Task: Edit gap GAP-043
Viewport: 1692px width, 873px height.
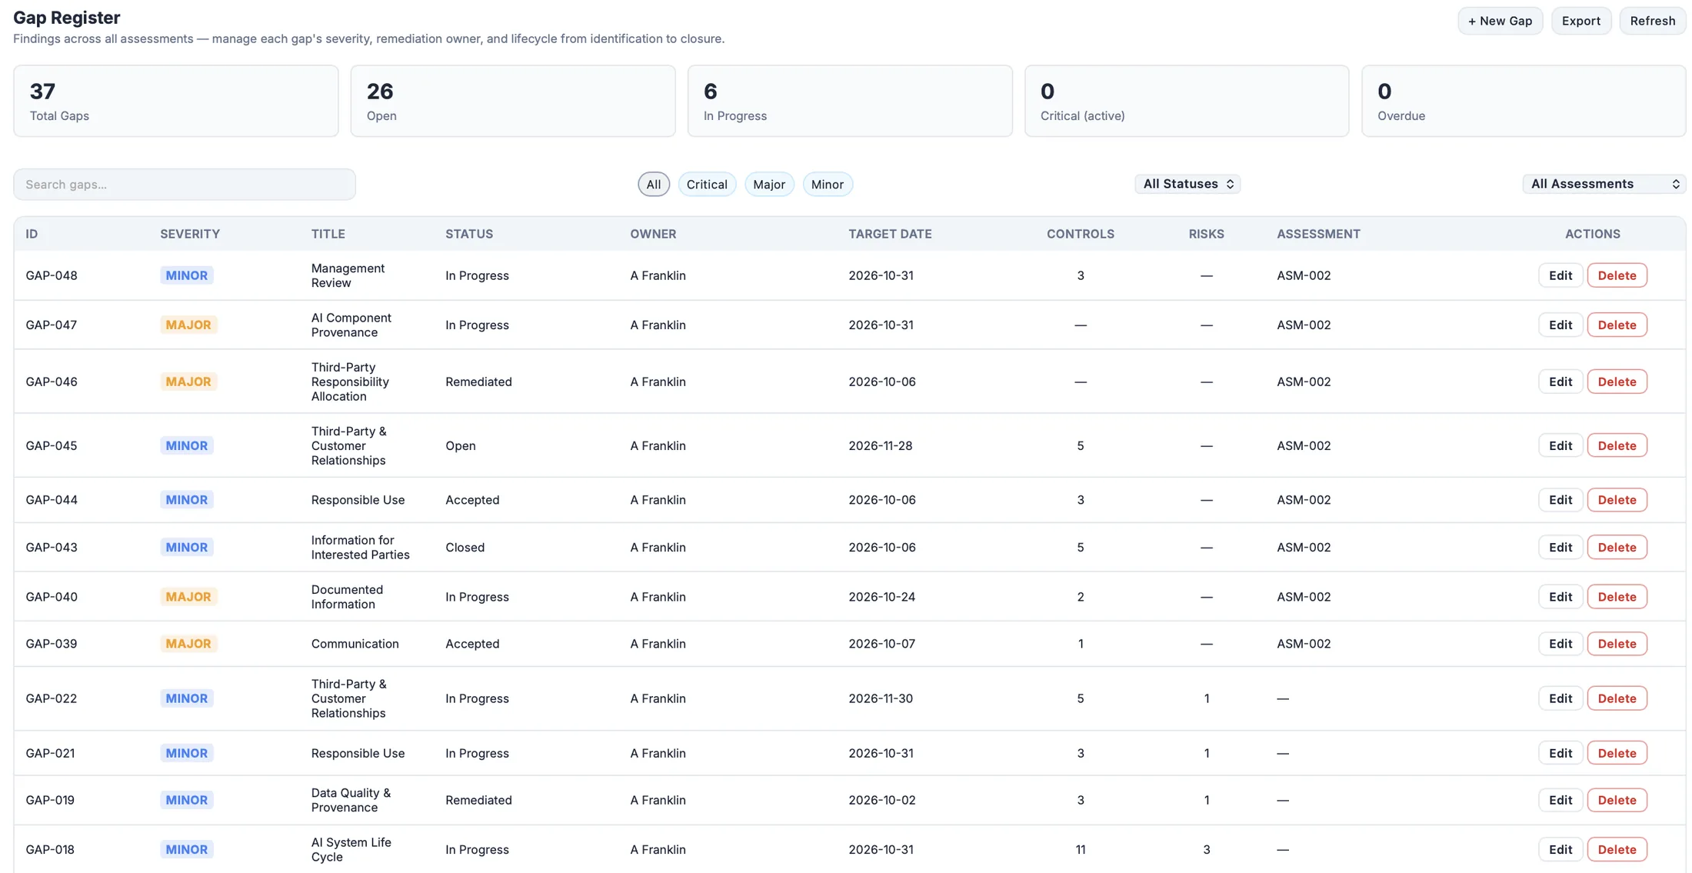Action: point(1560,547)
